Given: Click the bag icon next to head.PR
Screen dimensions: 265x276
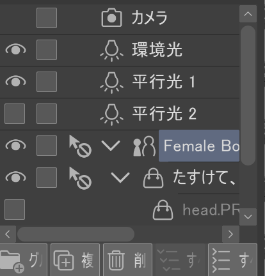Looking at the screenshot, I should click(163, 210).
